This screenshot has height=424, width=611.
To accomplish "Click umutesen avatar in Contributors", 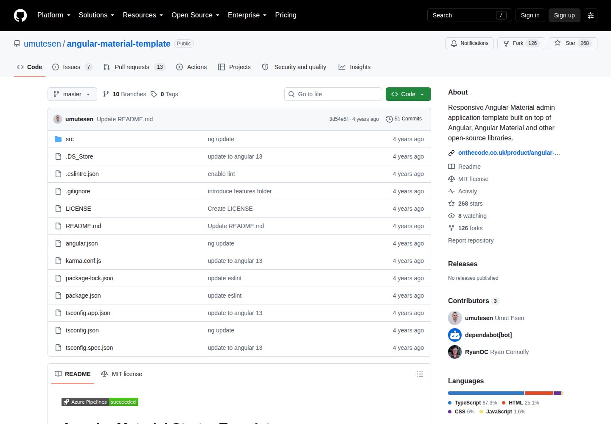I will point(455,318).
